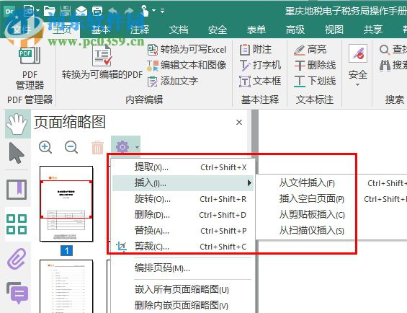Viewport: 407px width, 313px height.
Task: Switch to 注释 ribbon tab
Action: click(x=140, y=30)
